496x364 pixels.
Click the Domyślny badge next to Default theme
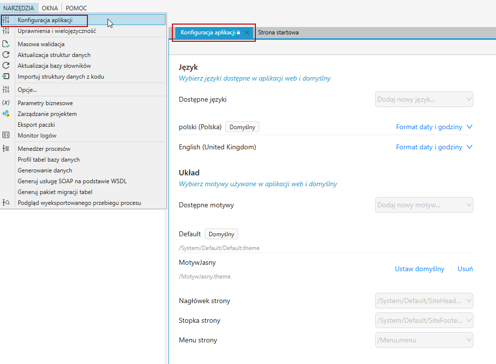pyautogui.click(x=221, y=234)
